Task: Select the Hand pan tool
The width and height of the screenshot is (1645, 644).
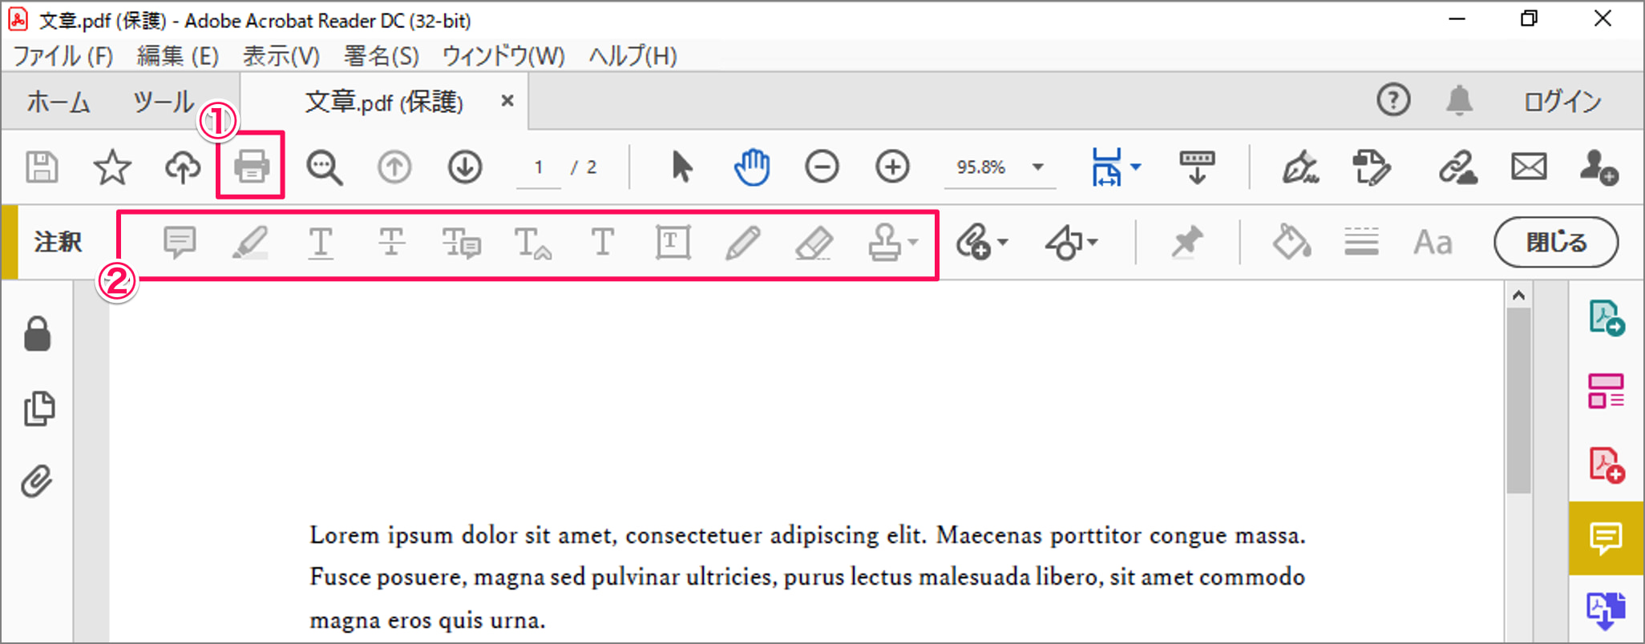Action: pyautogui.click(x=751, y=167)
